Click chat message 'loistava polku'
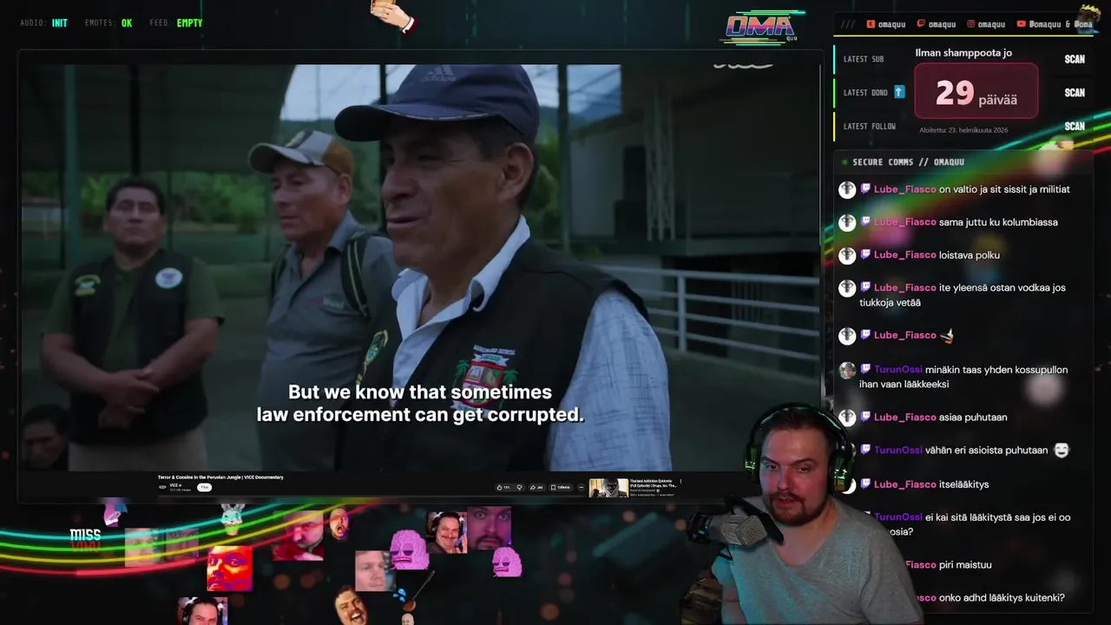This screenshot has width=1111, height=625. [x=970, y=255]
